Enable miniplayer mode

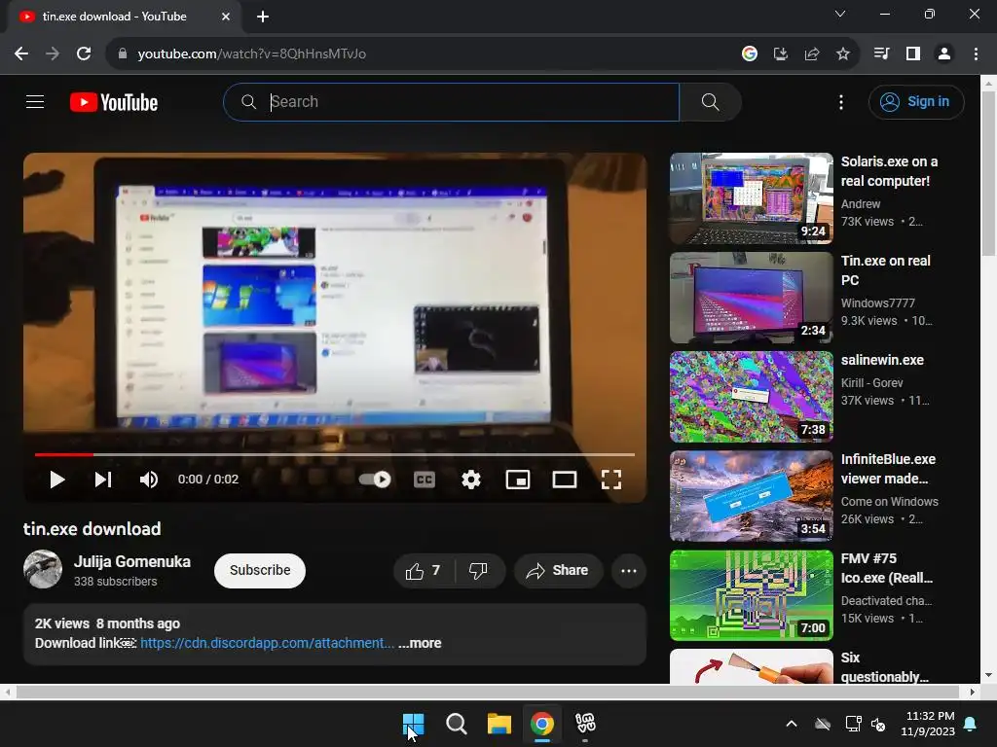(x=518, y=480)
